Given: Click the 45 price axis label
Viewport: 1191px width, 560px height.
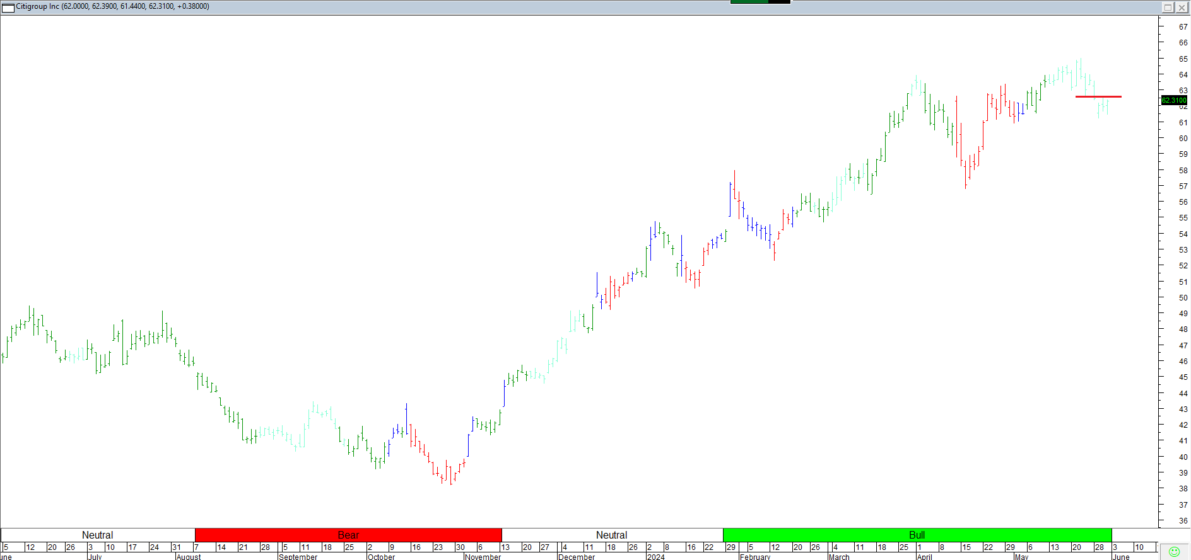Looking at the screenshot, I should pyautogui.click(x=1183, y=377).
